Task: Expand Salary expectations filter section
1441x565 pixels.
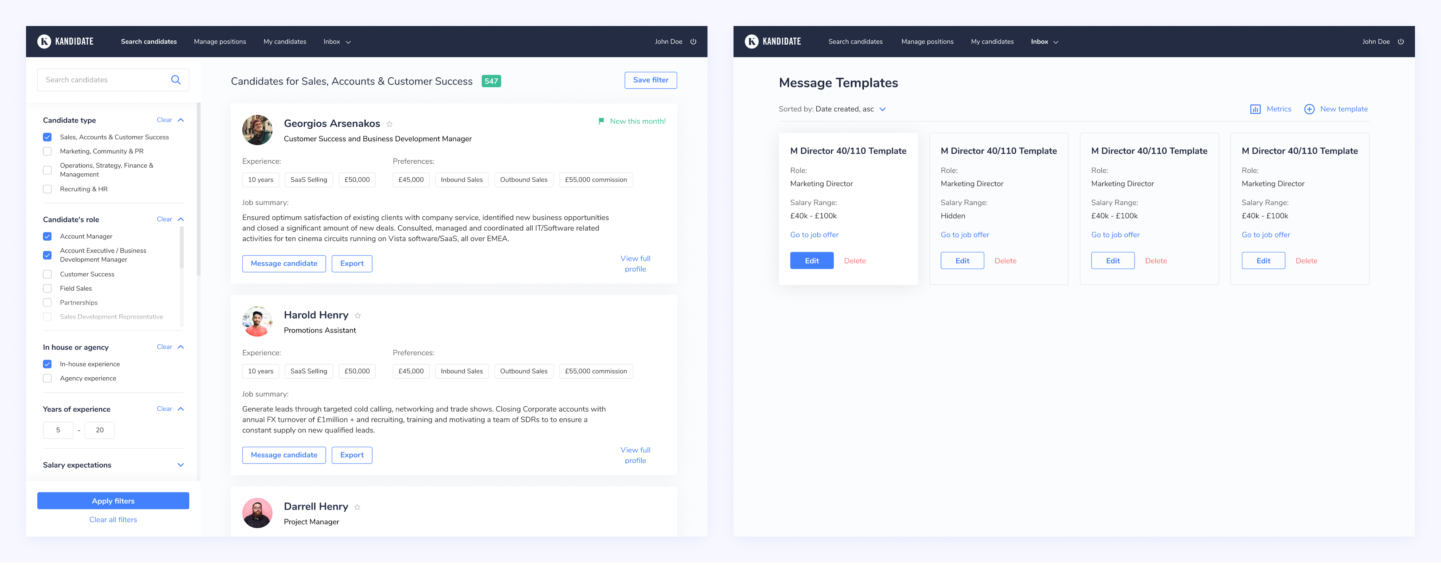Action: point(180,465)
